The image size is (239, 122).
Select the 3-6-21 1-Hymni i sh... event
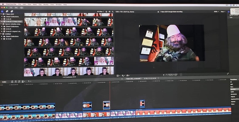pyautogui.click(x=13, y=31)
